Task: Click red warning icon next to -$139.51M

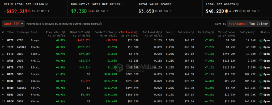Action: pyautogui.click(x=30, y=11)
